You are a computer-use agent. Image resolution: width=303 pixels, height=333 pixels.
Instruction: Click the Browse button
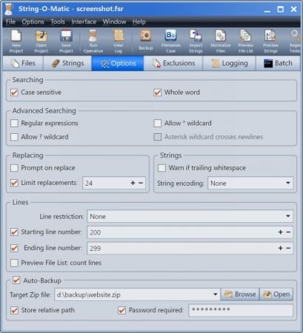tap(240, 294)
